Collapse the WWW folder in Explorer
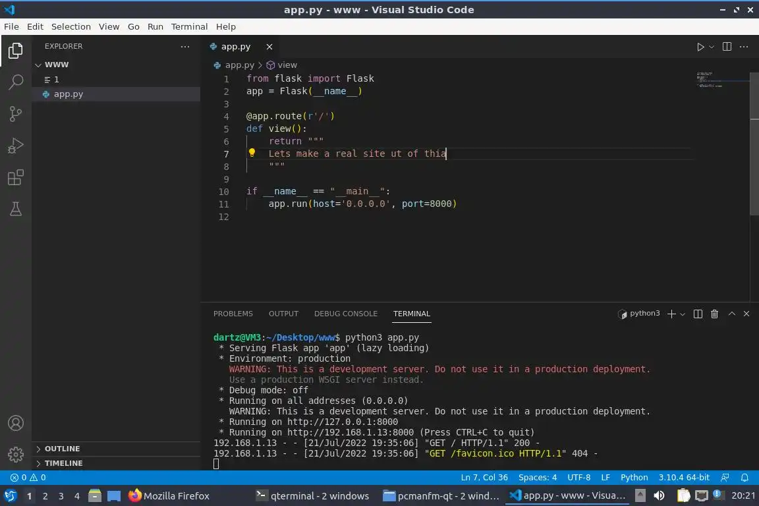 (x=38, y=65)
